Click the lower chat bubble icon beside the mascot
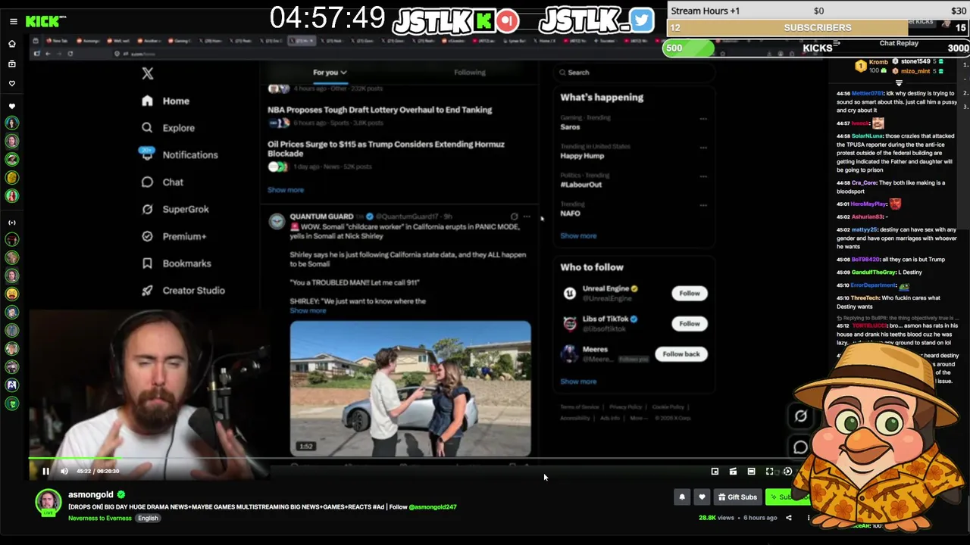 (x=801, y=447)
